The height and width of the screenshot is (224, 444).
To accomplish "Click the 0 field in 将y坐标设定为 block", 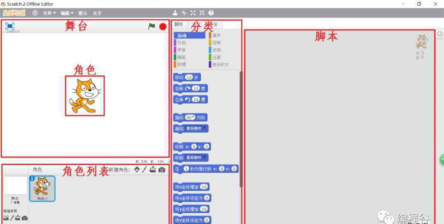I will (x=207, y=220).
